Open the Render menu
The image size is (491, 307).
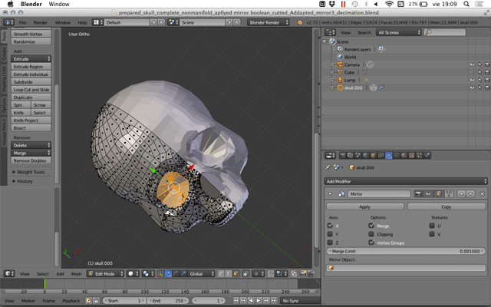point(41,22)
